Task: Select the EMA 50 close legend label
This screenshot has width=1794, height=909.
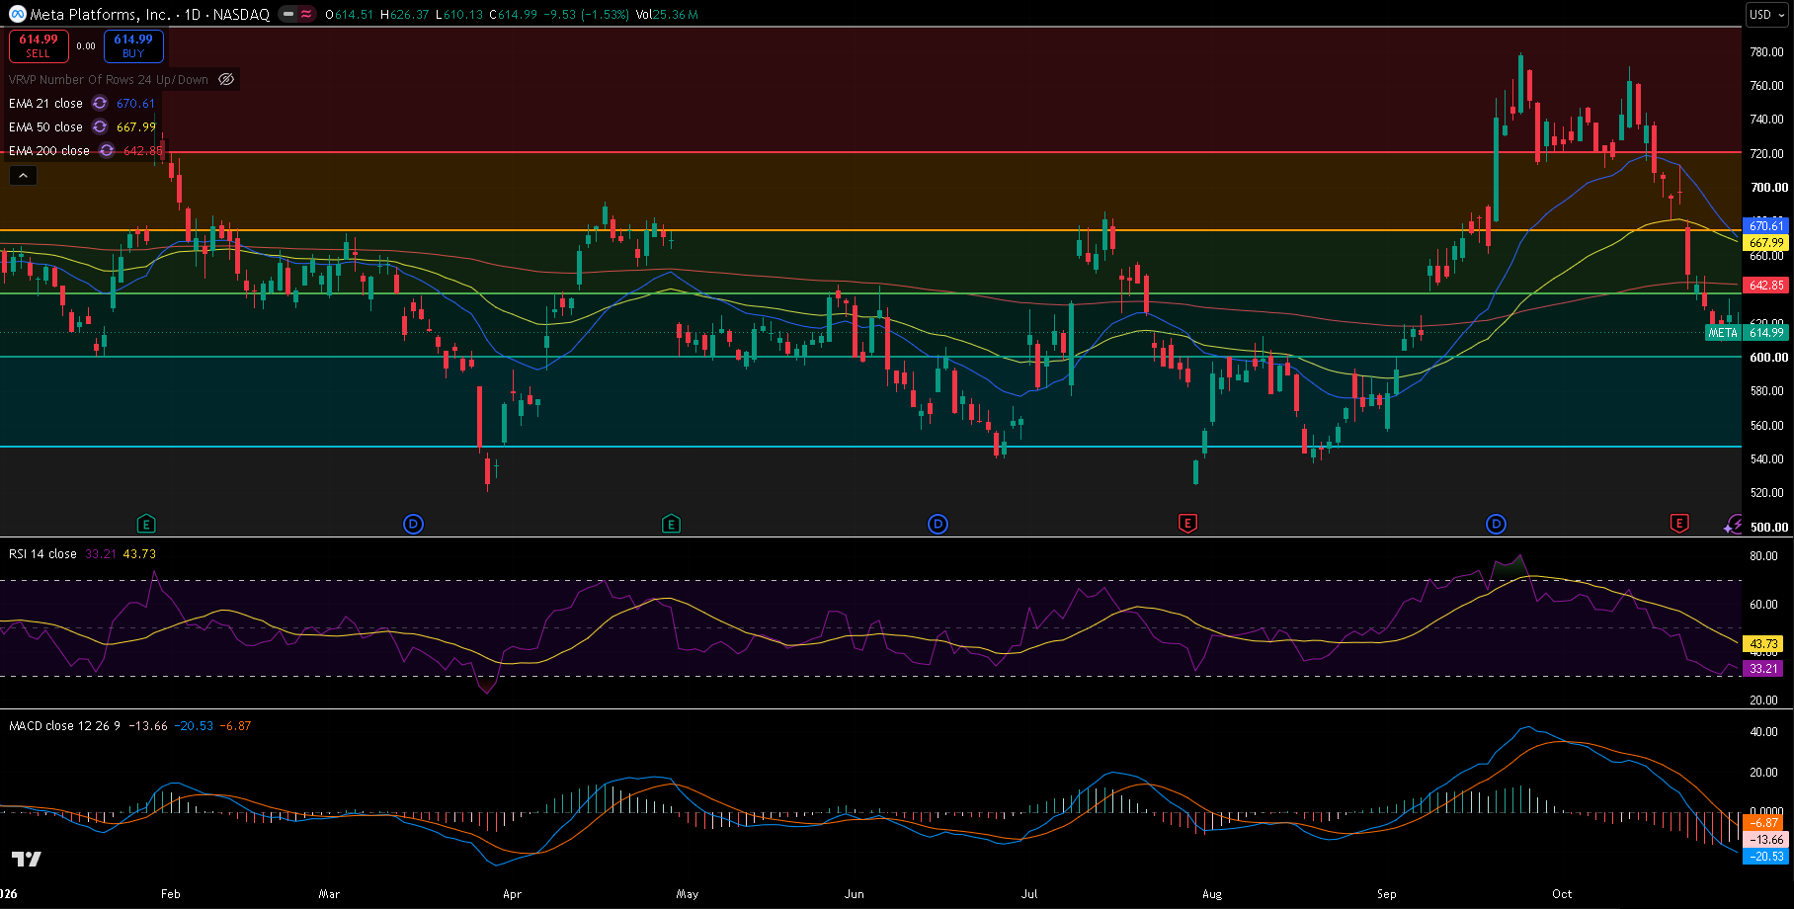Action: coord(45,126)
